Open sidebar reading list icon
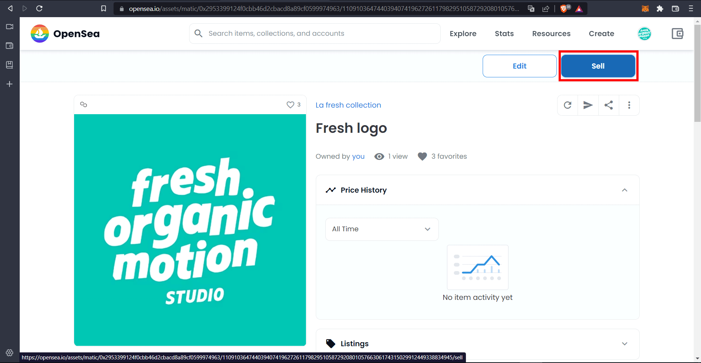 click(9, 65)
